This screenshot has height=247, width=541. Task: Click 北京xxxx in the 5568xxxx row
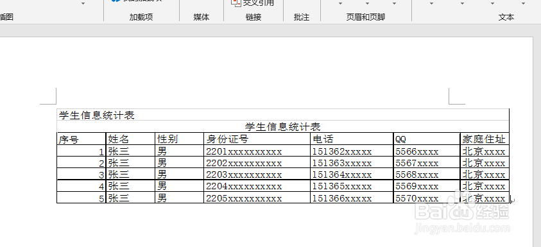point(485,175)
